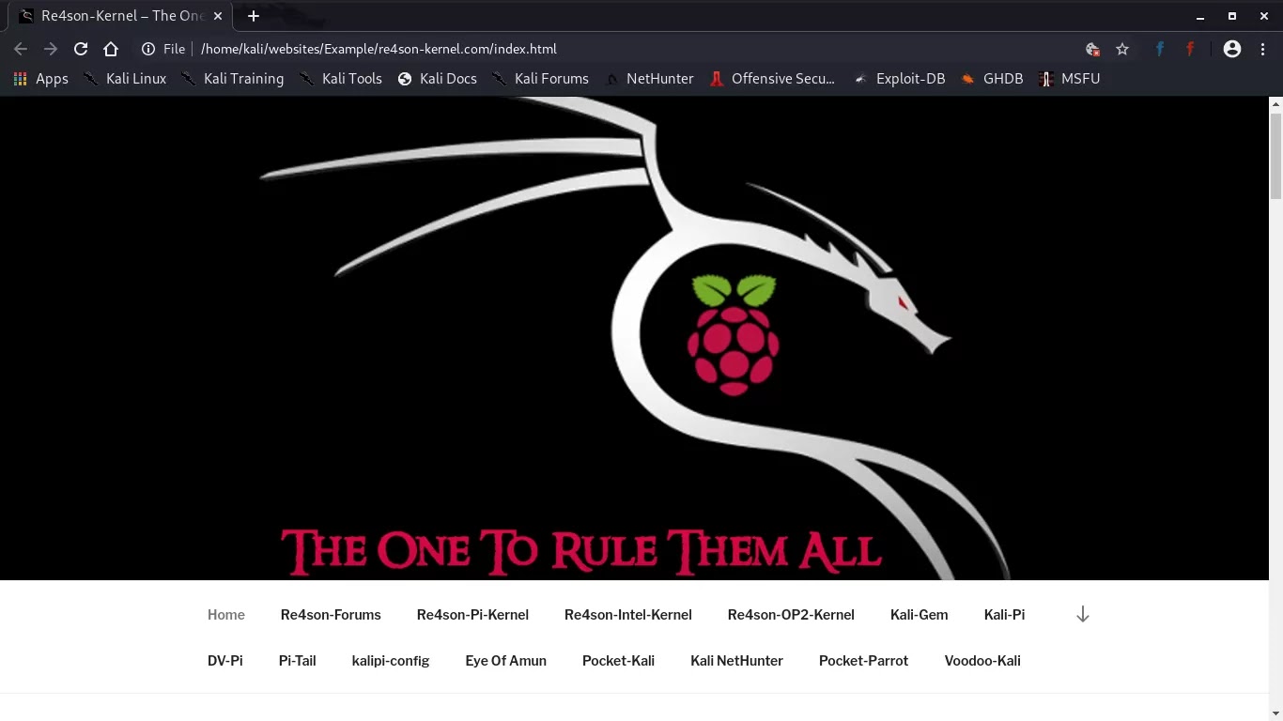Screen dimensions: 1283x721
Task: Open Pocket-Kali menu item
Action: [618, 661]
